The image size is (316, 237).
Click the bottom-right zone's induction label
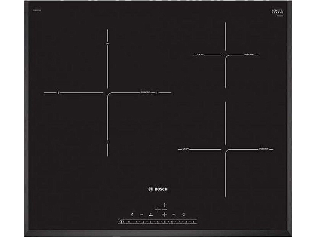click(x=263, y=149)
